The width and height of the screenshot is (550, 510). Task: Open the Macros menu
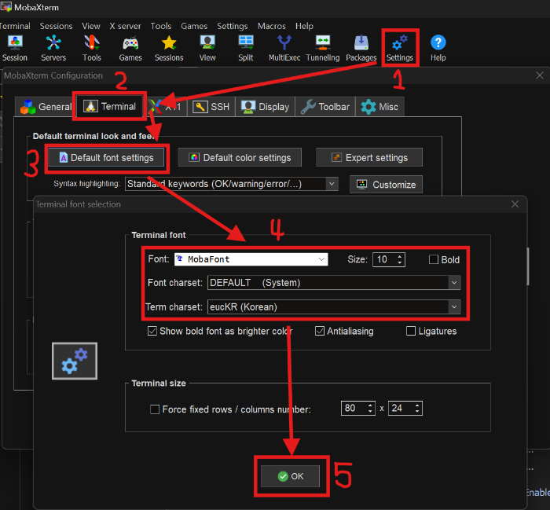point(272,26)
